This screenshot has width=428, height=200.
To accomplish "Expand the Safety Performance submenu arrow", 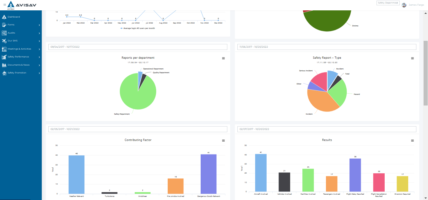I will (39, 57).
